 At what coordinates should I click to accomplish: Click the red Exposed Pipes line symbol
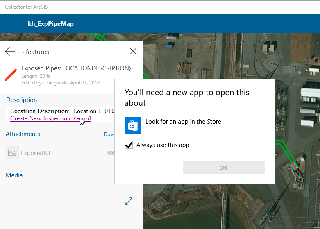coord(11,75)
